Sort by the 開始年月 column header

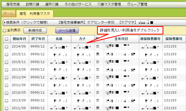[19, 39]
